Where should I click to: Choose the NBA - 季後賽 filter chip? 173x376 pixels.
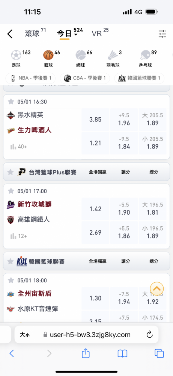coord(30,78)
